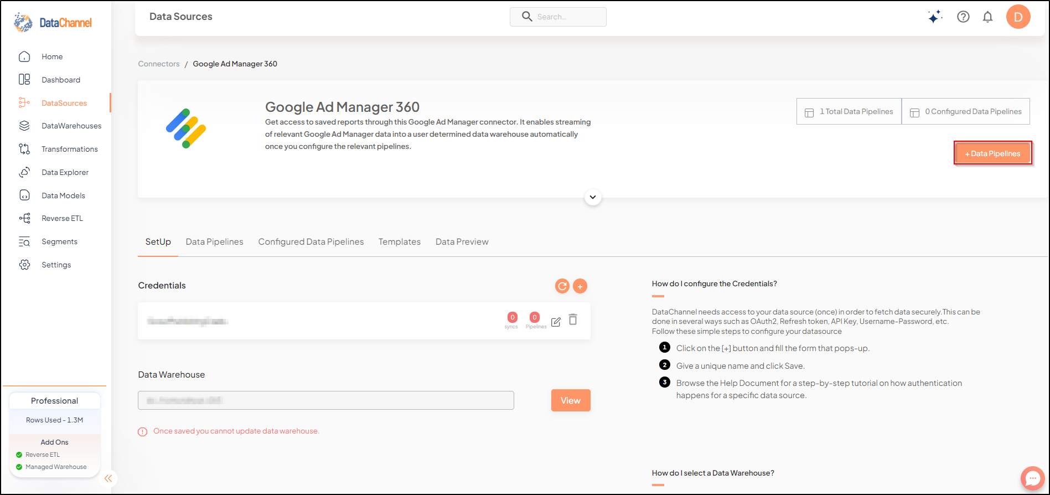Switch to the SetUp tab
Image resolution: width=1050 pixels, height=495 pixels.
pyautogui.click(x=158, y=242)
